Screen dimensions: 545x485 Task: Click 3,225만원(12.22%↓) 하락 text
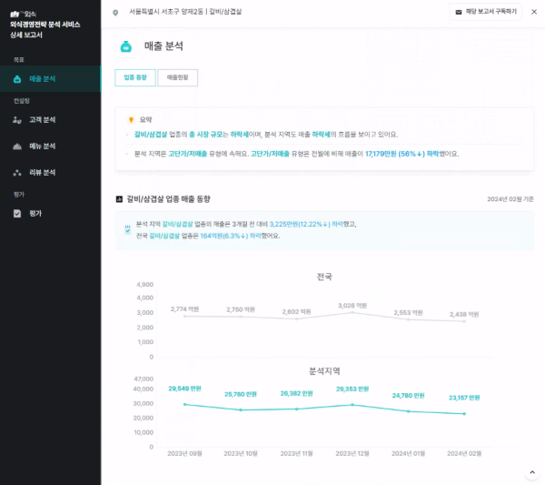(x=306, y=224)
